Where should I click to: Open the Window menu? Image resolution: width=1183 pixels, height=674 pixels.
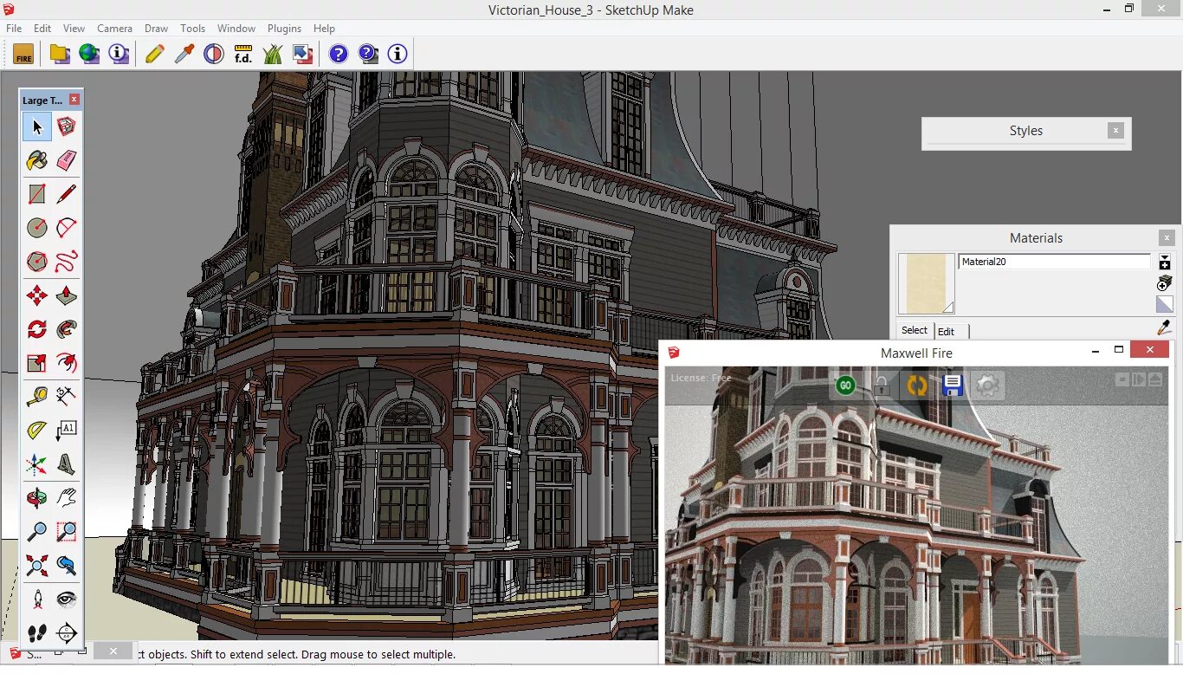236,29
